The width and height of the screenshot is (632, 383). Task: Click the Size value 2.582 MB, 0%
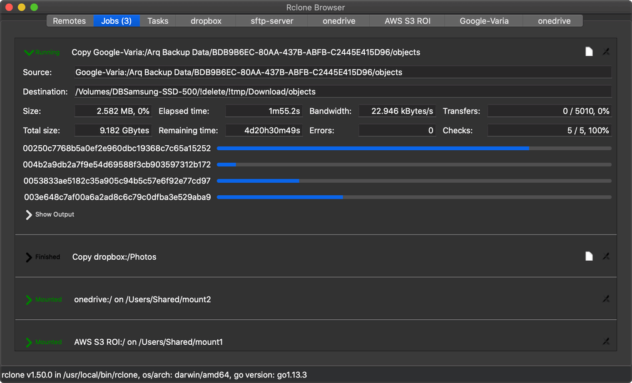pyautogui.click(x=113, y=111)
